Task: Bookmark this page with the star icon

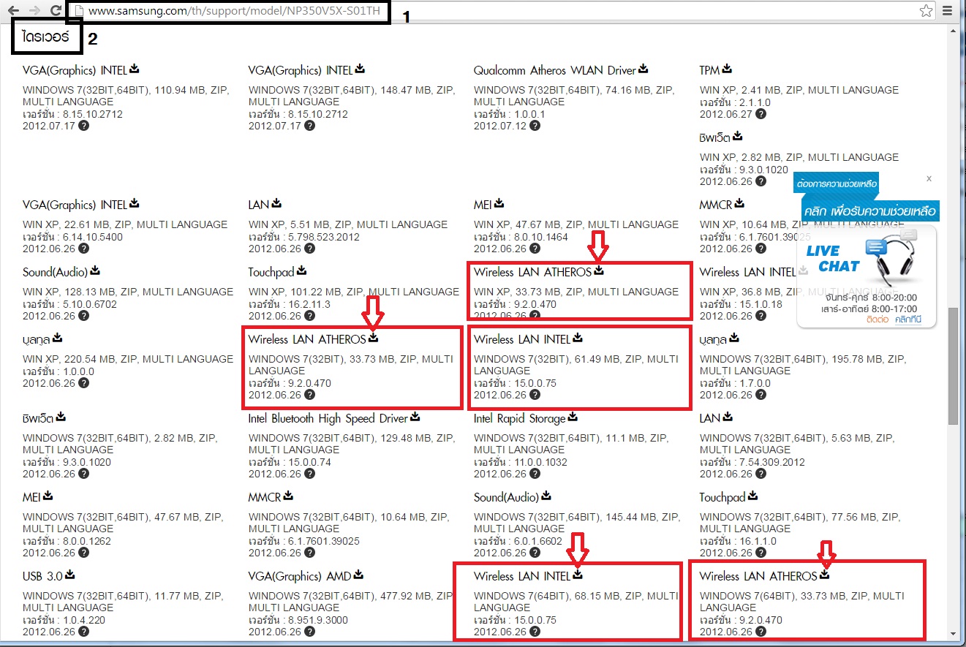Action: click(x=927, y=10)
